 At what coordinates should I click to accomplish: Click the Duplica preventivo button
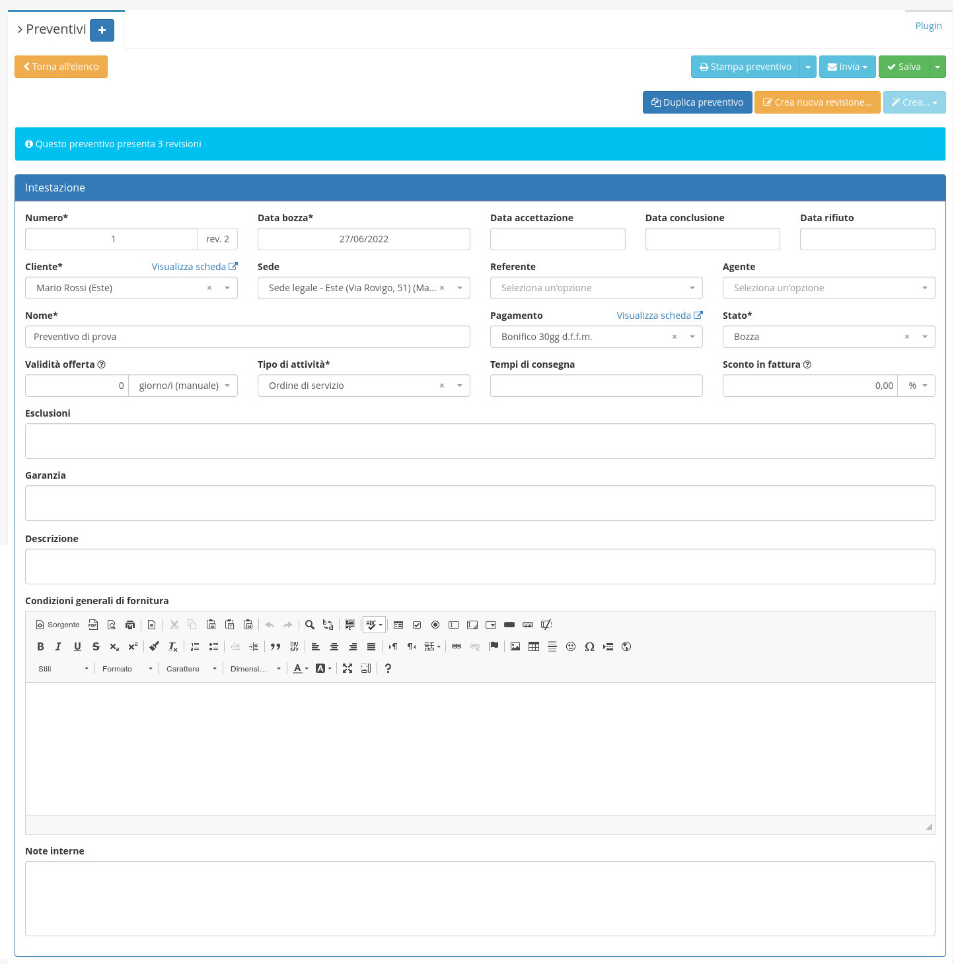(x=697, y=102)
